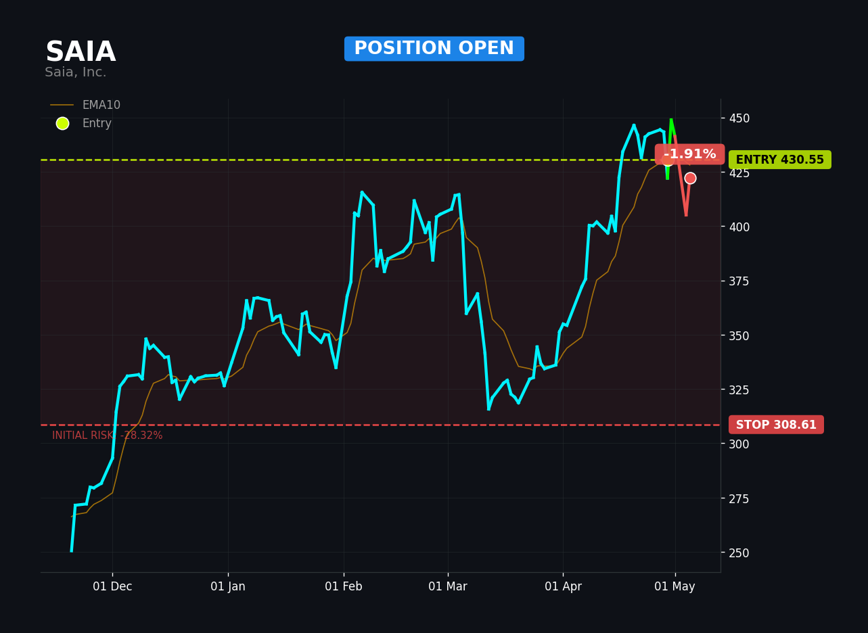This screenshot has width=868, height=633.
Task: Click the 300 price axis label
Action: point(739,444)
